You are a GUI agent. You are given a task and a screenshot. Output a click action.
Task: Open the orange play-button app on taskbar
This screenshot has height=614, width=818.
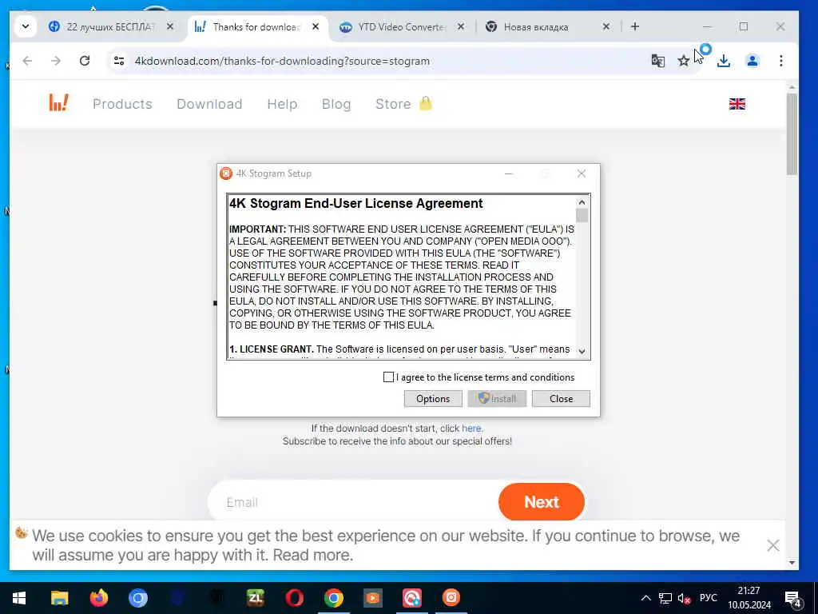[373, 598]
